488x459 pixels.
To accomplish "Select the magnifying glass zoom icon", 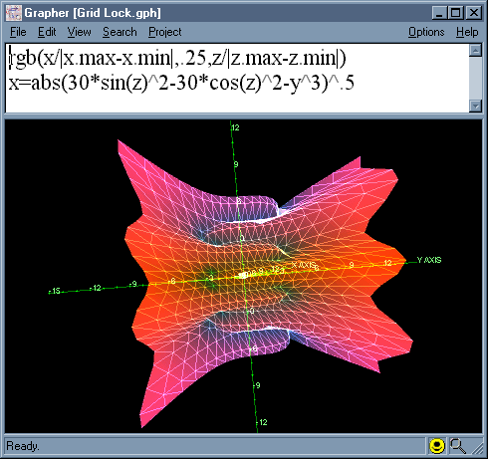I will [458, 446].
